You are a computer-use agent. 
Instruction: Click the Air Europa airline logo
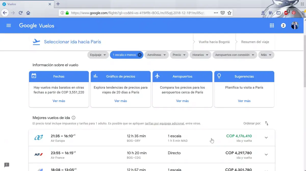(x=39, y=138)
